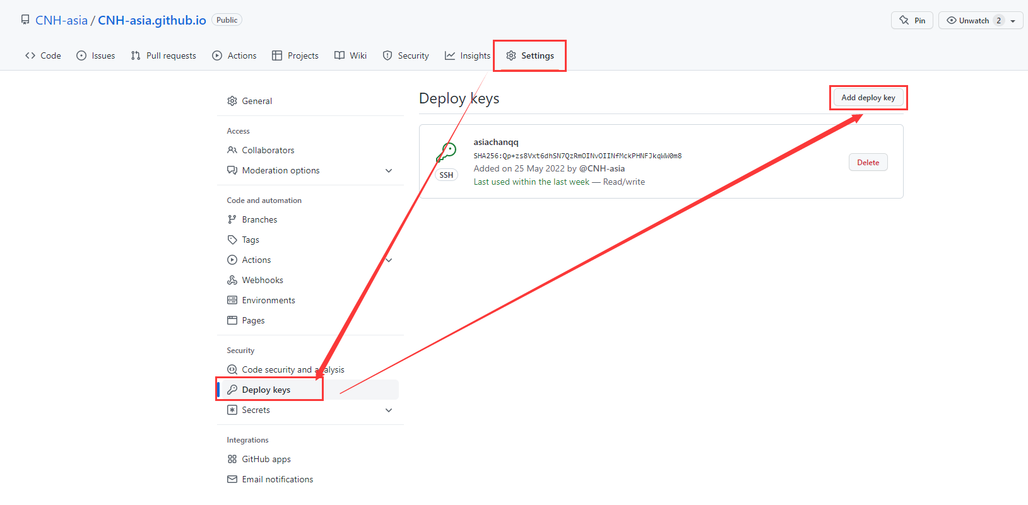Delete the asiachanqq deploy key
The width and height of the screenshot is (1028, 505).
[868, 163]
